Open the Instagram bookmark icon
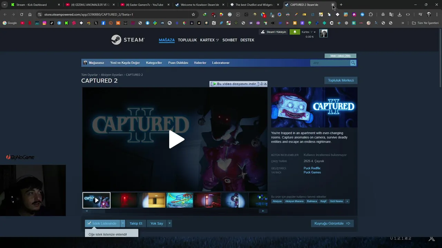The width and height of the screenshot is (442, 248). click(x=44, y=23)
